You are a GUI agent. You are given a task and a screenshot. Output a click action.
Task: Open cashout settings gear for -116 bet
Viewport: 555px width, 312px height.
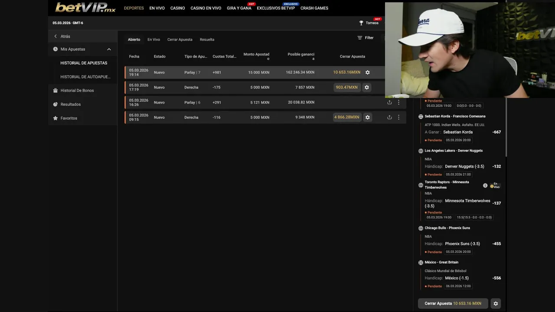(368, 117)
